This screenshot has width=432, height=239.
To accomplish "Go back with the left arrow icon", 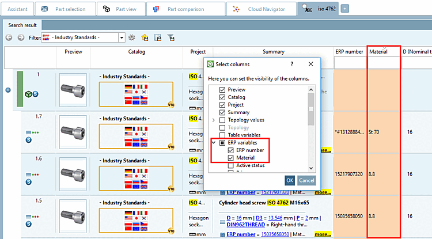I will pos(9,37).
